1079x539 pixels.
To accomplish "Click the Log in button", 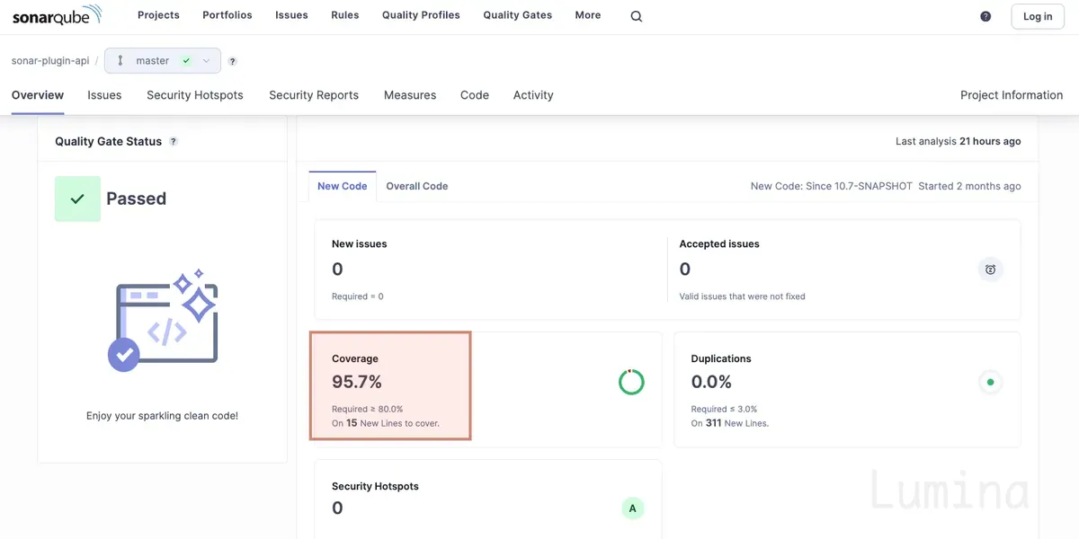I will (x=1038, y=16).
